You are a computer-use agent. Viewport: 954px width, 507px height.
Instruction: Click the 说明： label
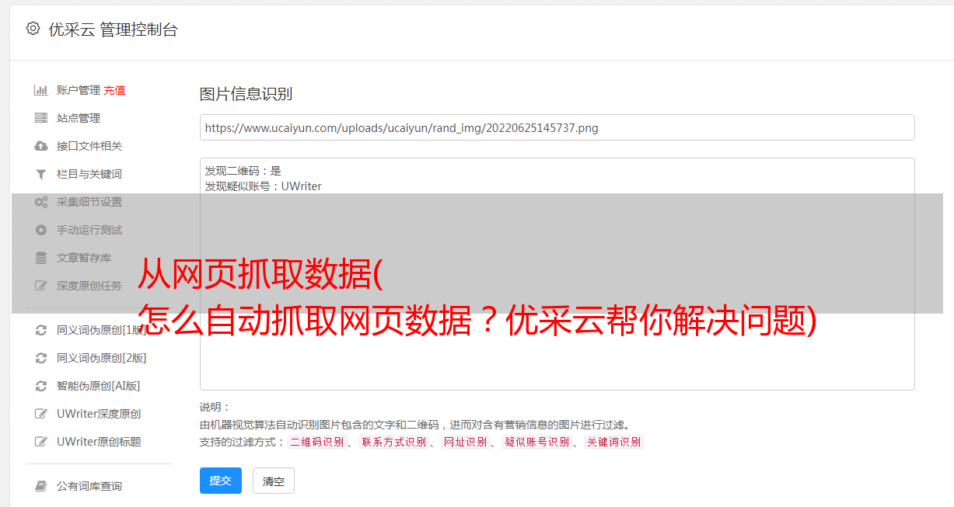pyautogui.click(x=215, y=407)
